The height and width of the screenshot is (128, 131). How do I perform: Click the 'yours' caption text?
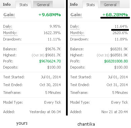tap(22, 123)
